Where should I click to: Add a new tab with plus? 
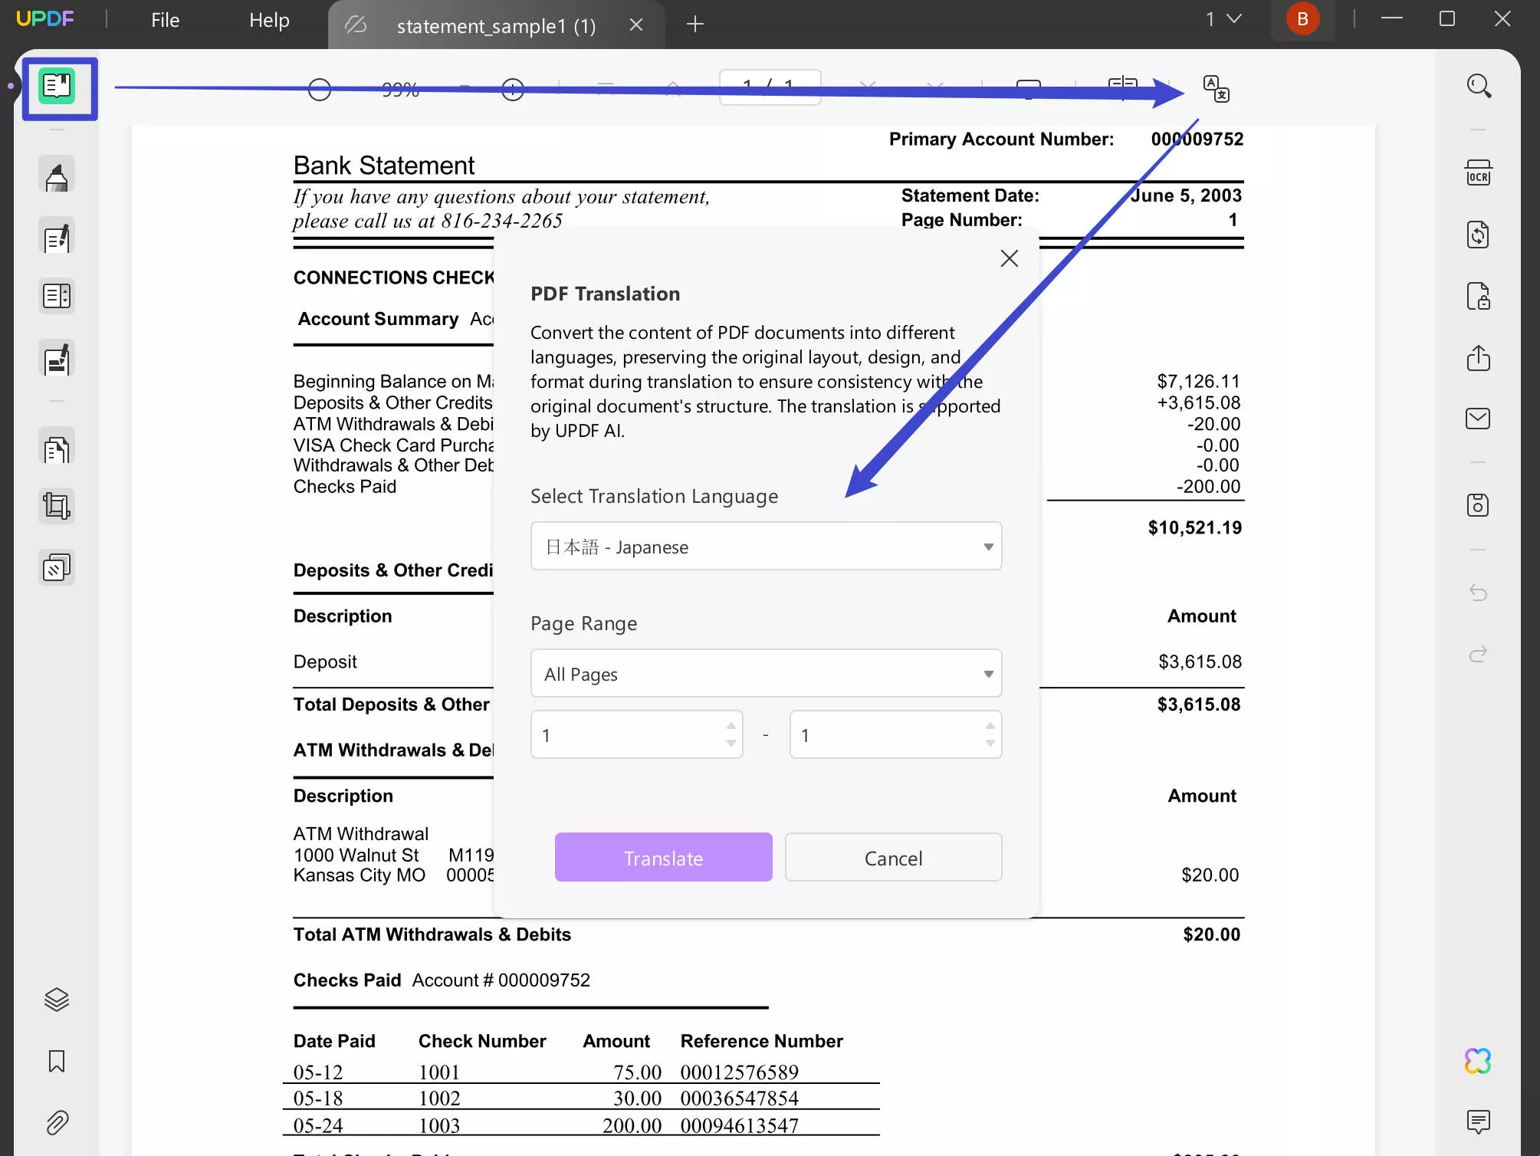click(x=695, y=25)
